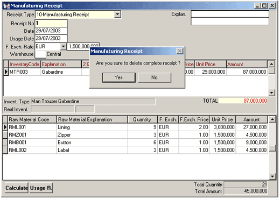The image size is (280, 199).
Task: Close the delete confirmation dialog
Action: pos(180,51)
